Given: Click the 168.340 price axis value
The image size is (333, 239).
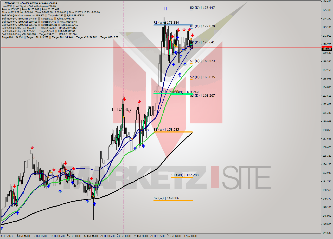Looking at the screenshot, I should (x=327, y=62).
